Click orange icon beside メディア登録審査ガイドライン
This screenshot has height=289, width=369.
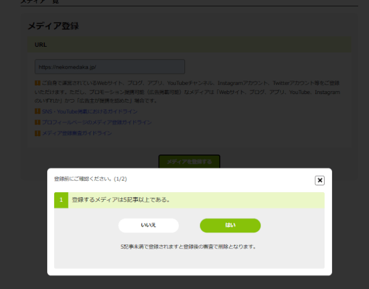(x=37, y=133)
